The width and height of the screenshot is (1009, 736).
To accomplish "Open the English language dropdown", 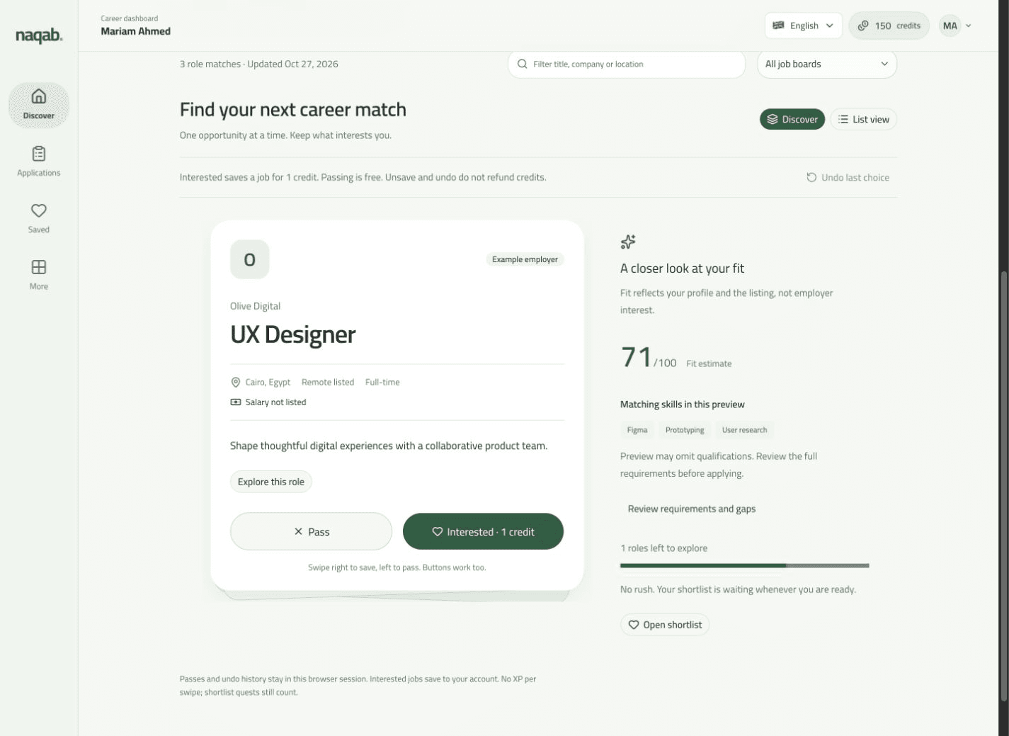I will click(804, 26).
